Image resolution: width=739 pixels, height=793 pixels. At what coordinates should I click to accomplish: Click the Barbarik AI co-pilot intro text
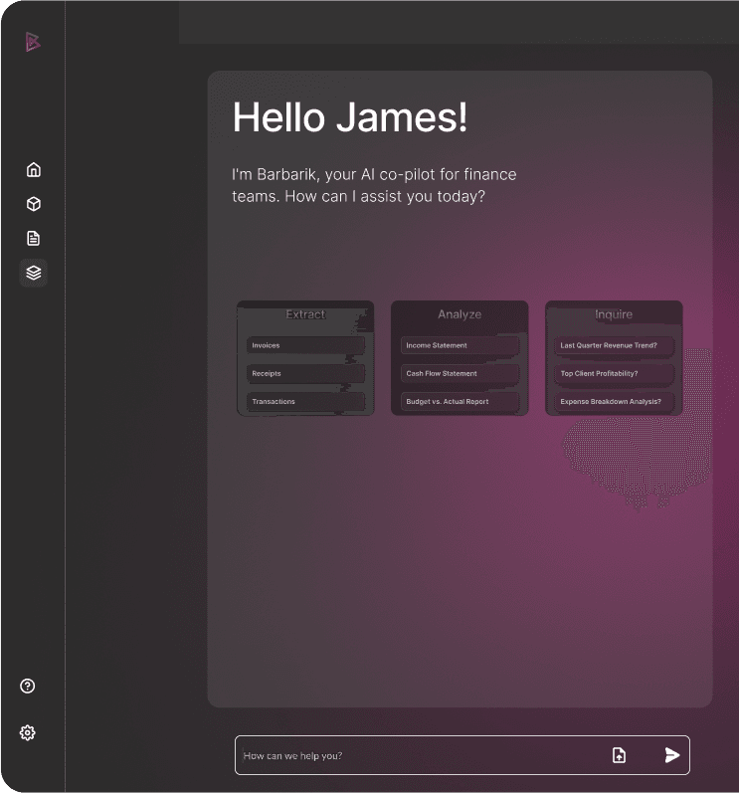tap(374, 185)
